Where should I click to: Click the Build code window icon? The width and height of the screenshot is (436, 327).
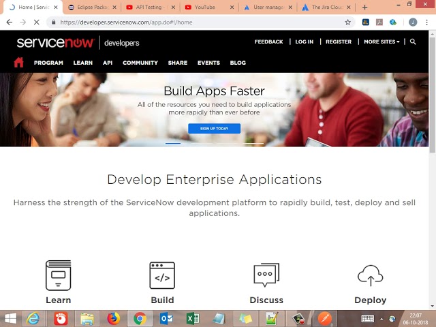162,275
